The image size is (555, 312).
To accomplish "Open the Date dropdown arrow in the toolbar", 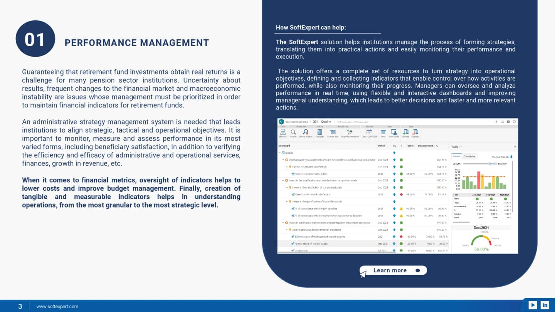I will pos(369,139).
